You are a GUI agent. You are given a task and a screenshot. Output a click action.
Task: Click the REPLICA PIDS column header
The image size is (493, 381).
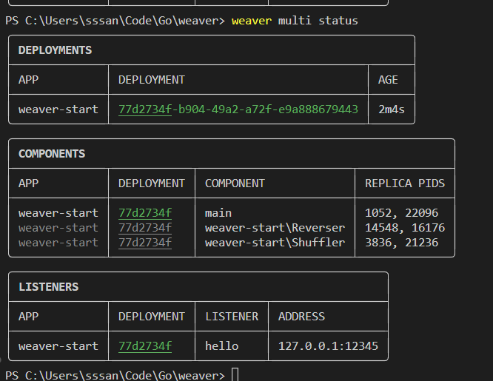[405, 183]
